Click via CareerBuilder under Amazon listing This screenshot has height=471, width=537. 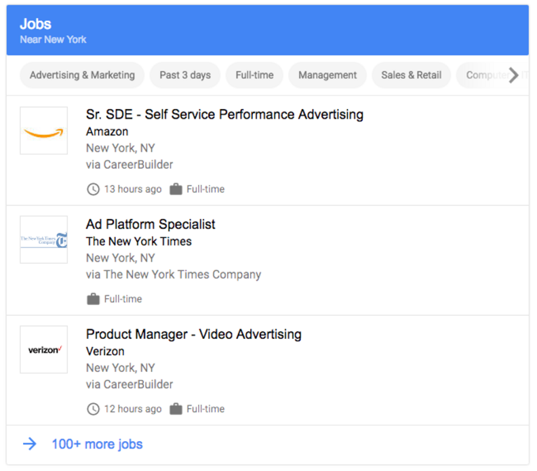[x=130, y=165]
